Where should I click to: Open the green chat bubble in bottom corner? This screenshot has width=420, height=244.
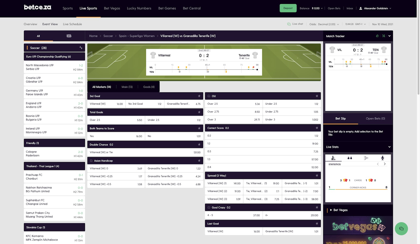pyautogui.click(x=402, y=229)
